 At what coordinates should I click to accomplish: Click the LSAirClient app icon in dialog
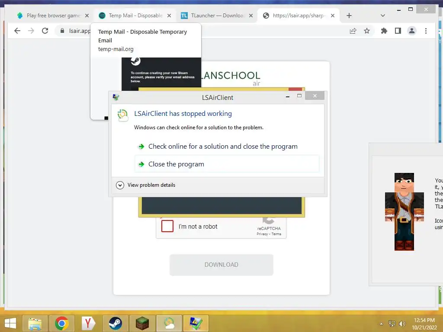tap(122, 115)
